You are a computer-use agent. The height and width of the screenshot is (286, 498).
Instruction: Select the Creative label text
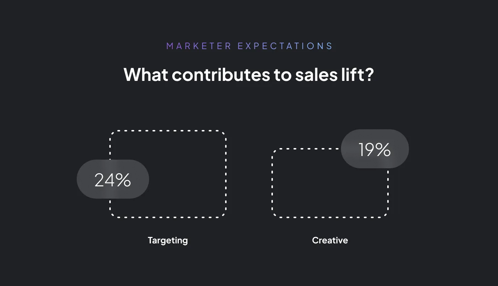(330, 240)
